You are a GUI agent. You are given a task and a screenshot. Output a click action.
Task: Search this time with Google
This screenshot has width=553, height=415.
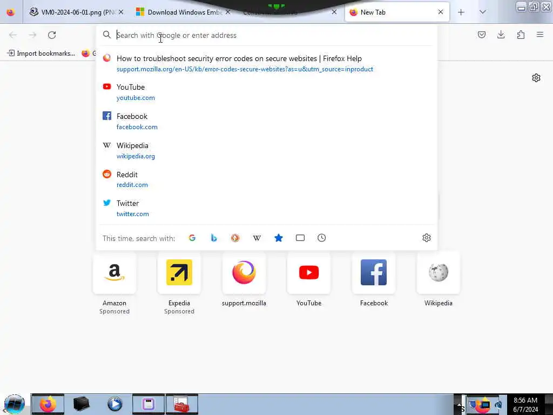pyautogui.click(x=192, y=238)
